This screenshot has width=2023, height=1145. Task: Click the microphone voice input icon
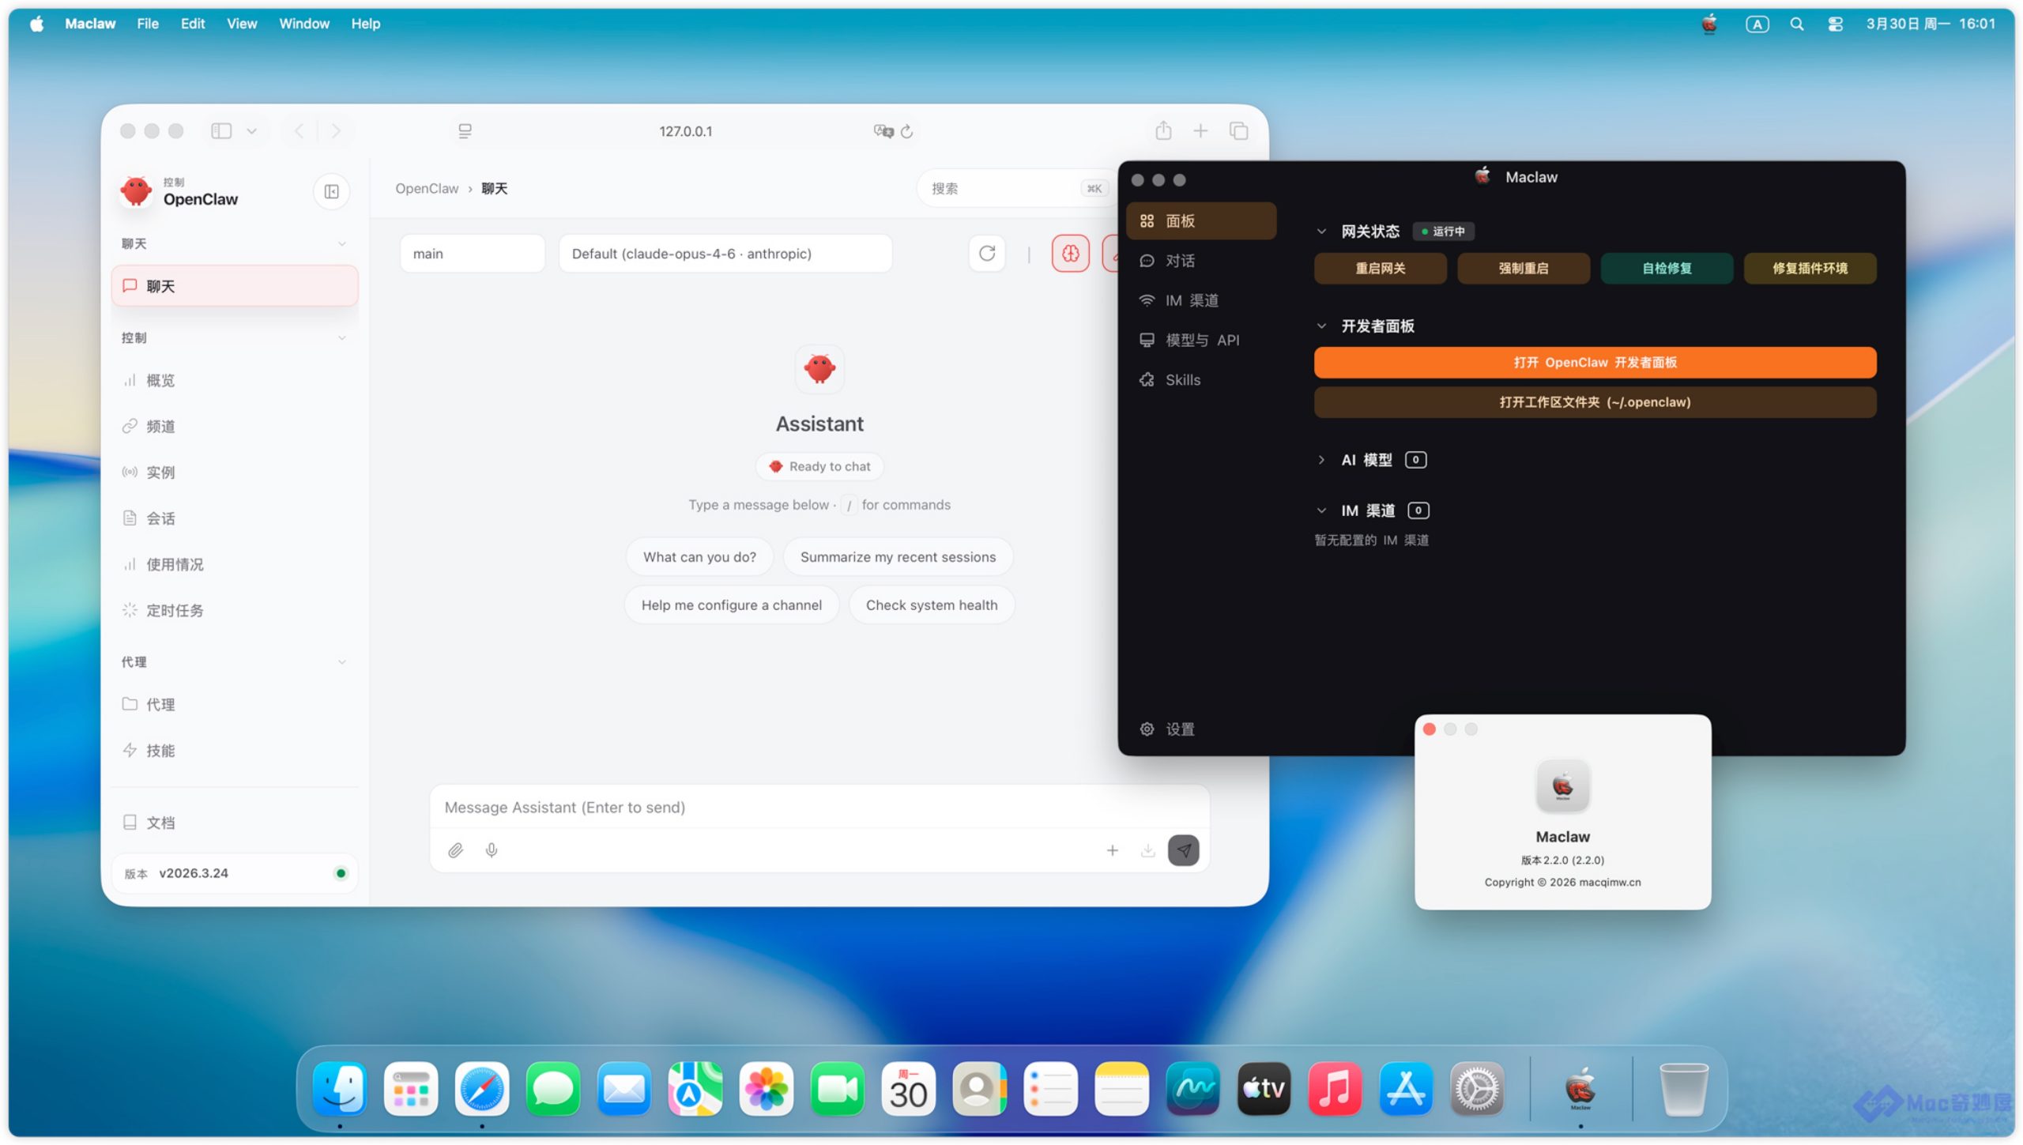[492, 850]
